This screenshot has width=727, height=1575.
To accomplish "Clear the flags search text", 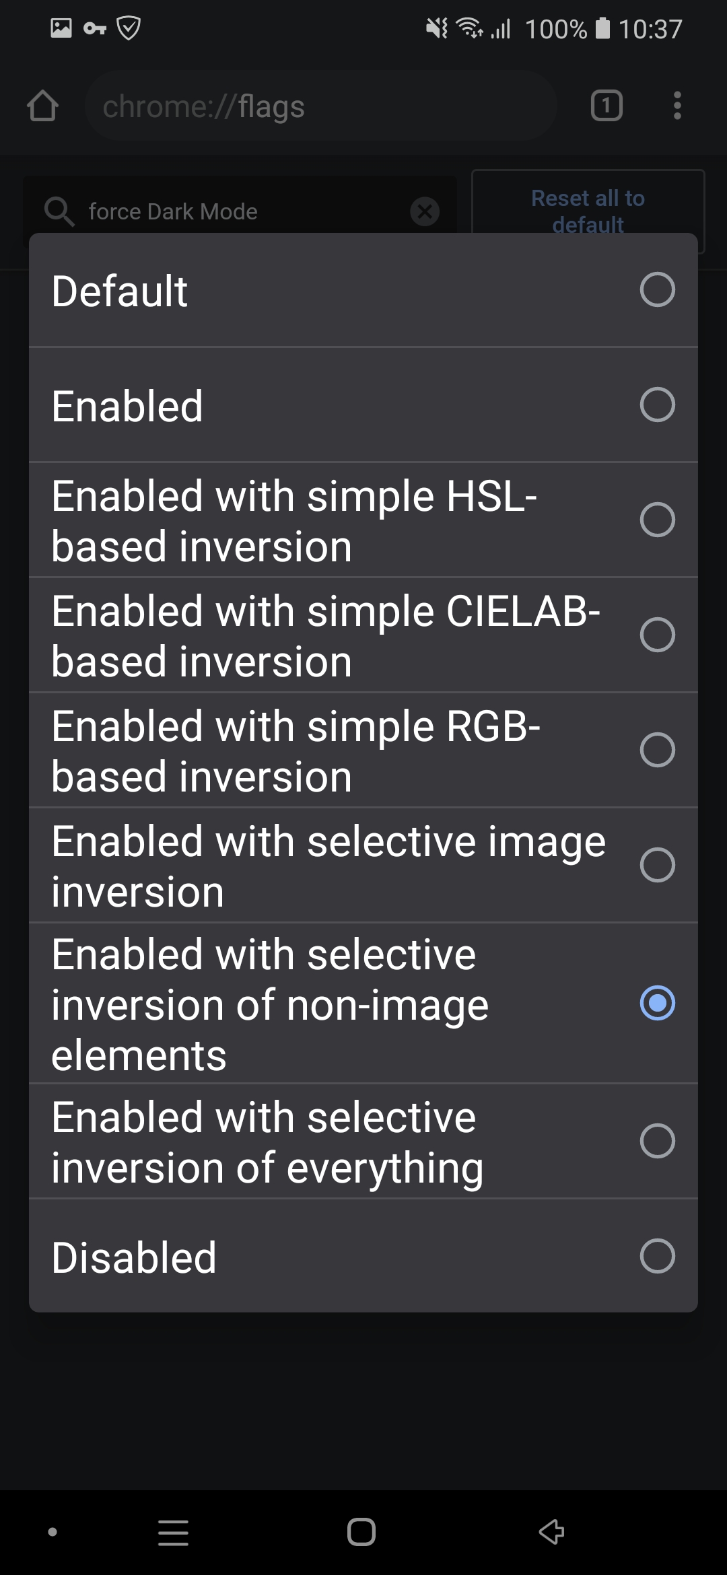I will pyautogui.click(x=425, y=211).
